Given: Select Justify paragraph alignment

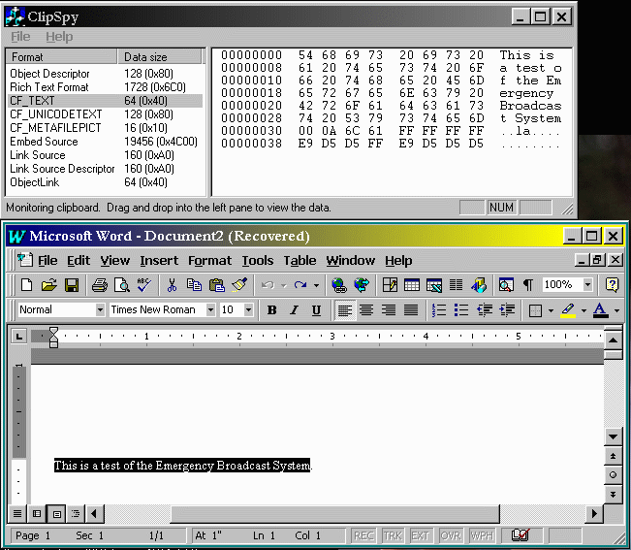Looking at the screenshot, I should (411, 310).
